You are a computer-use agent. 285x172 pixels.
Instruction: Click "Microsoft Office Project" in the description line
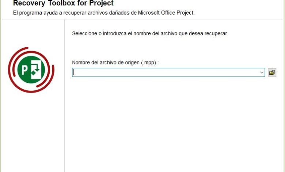click(166, 13)
